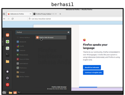The height and width of the screenshot is (95, 125).
Task: Select Grafik category
Action: (x=20, y=46)
